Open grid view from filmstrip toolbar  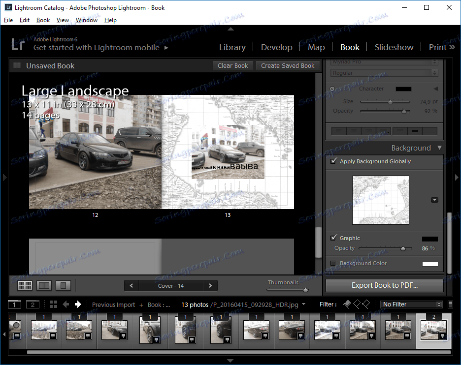pos(54,304)
